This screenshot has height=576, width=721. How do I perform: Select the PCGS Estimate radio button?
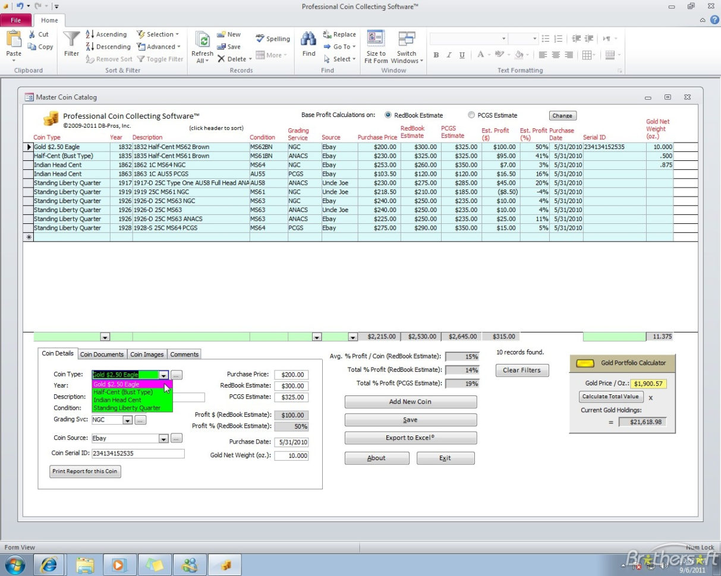click(471, 115)
